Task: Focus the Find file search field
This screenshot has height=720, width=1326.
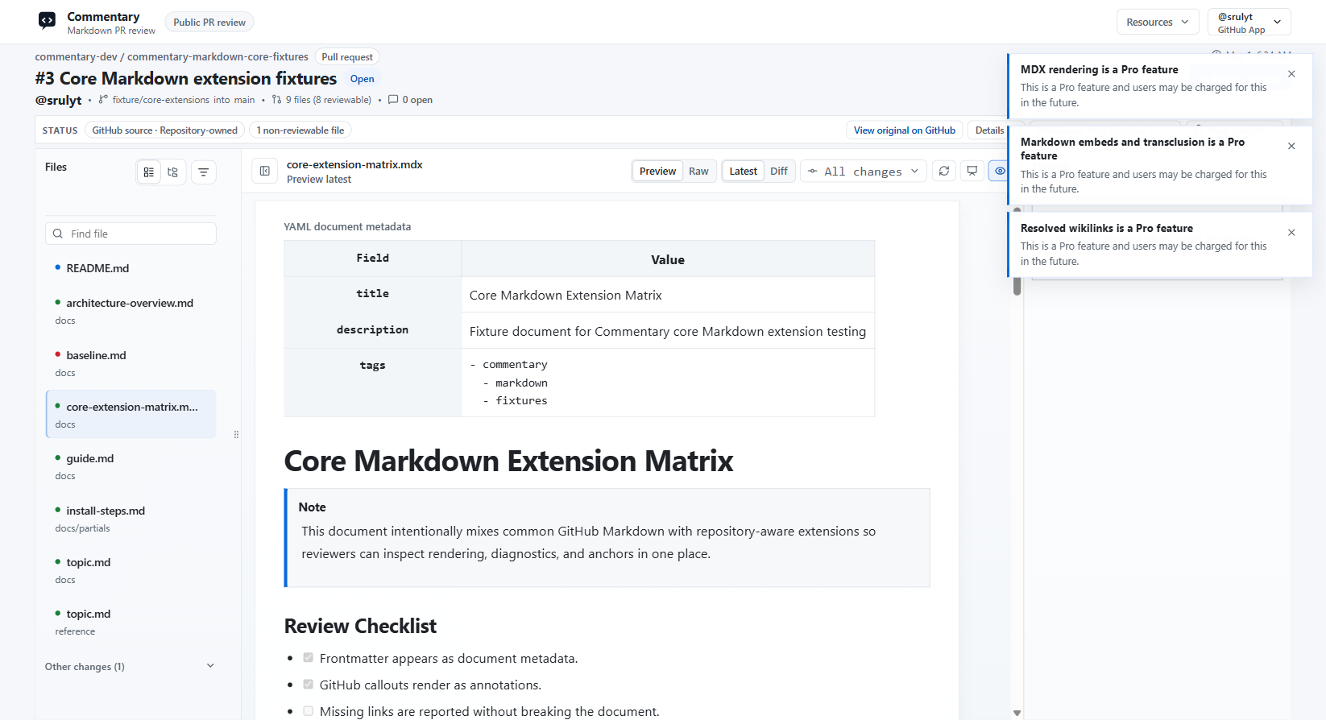Action: [131, 234]
